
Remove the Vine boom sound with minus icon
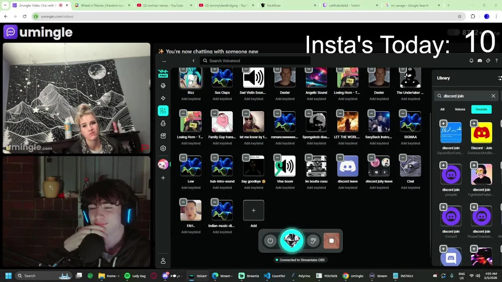pos(277,158)
